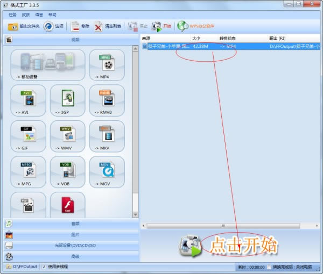This screenshot has width=323, height=274.
Task: Click D:\FFOutput path in status bar
Action: [x=25, y=266]
